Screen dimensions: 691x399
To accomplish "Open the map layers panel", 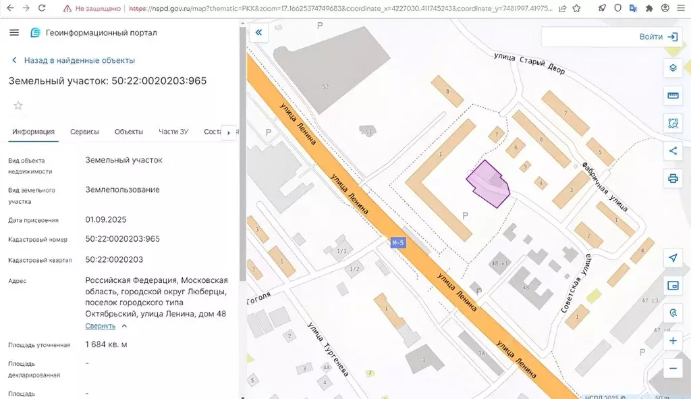I will tap(672, 68).
